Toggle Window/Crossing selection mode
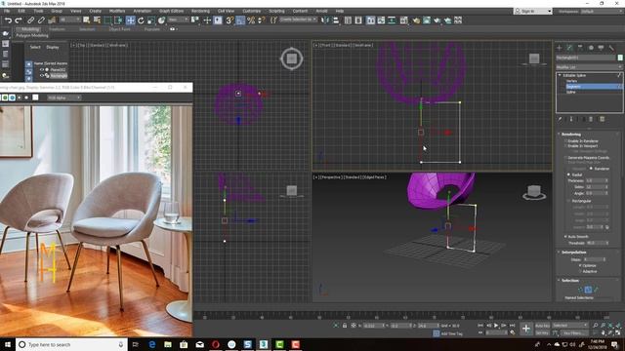 (x=119, y=20)
